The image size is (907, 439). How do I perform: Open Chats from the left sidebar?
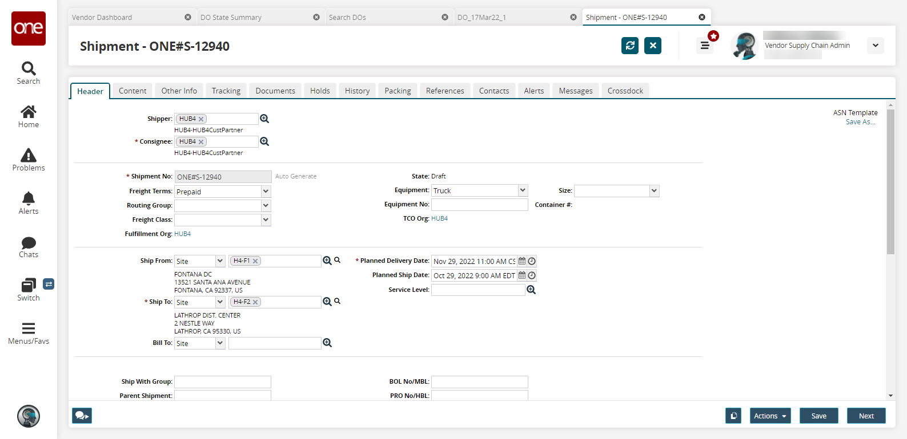[29, 247]
